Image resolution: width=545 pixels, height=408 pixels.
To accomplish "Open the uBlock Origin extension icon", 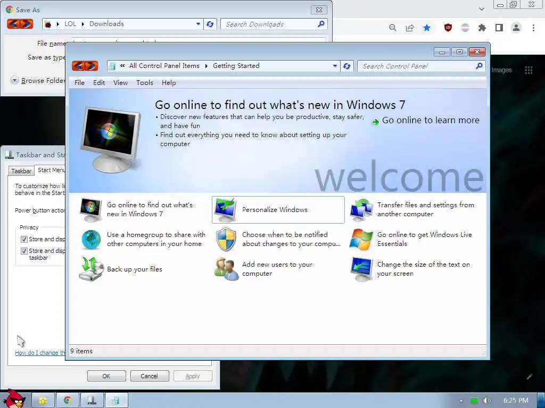I will click(448, 28).
